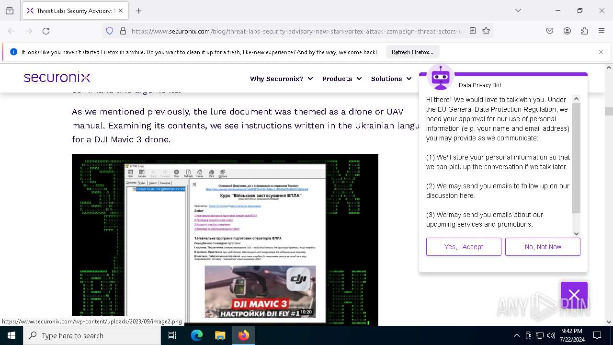Image resolution: width=613 pixels, height=345 pixels.
Task: Open the Extensions puzzle icon
Action: (x=584, y=31)
